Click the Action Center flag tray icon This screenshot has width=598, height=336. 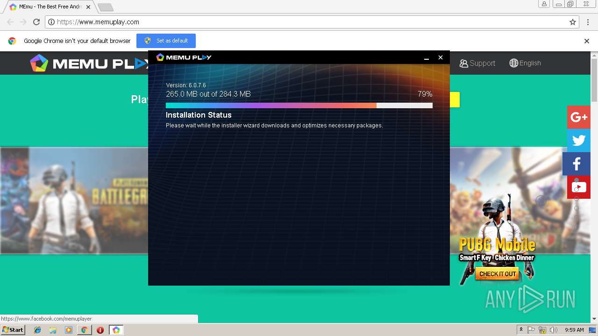[x=531, y=330]
